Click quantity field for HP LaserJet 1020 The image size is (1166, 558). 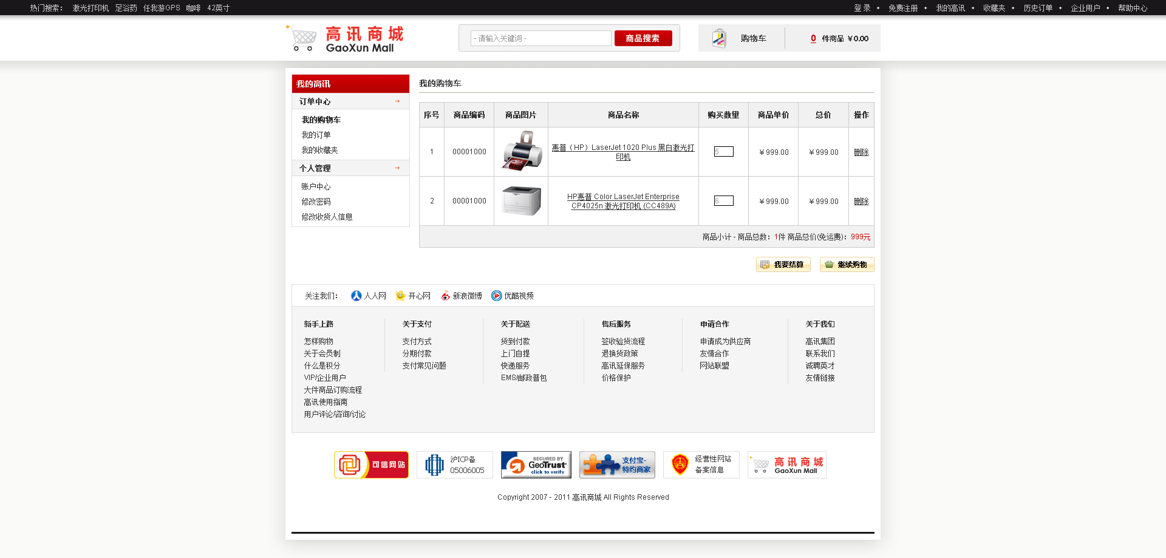[723, 152]
